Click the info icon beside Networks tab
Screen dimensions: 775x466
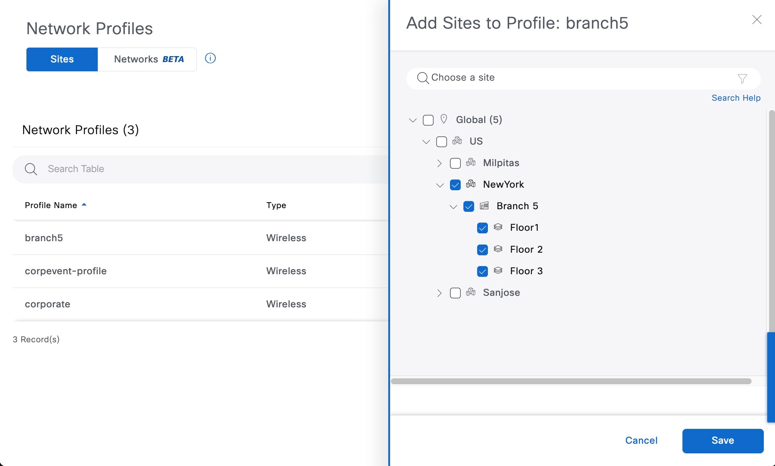pyautogui.click(x=210, y=58)
